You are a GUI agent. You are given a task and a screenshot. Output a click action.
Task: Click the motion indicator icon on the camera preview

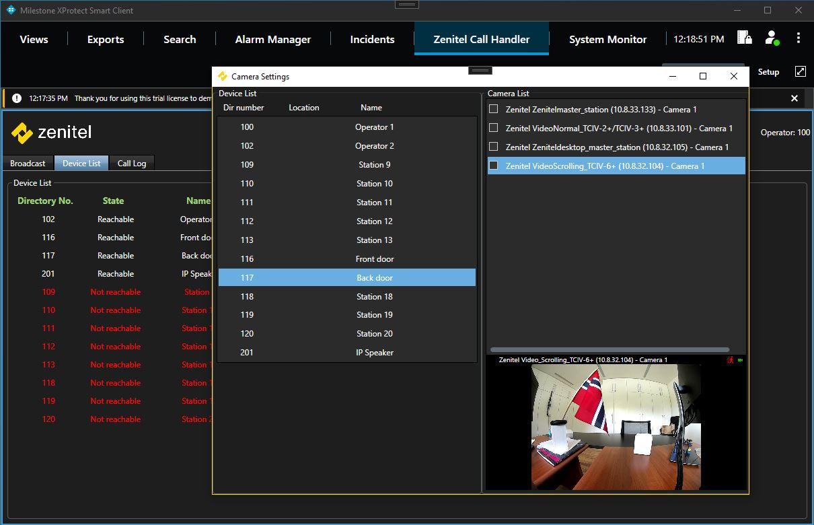731,360
